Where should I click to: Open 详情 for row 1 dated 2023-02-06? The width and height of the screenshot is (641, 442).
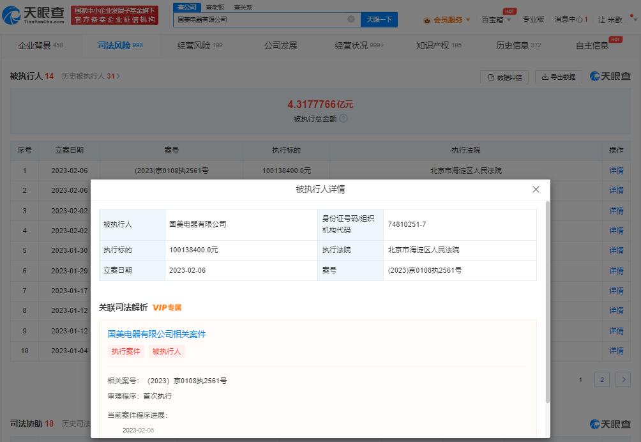click(616, 171)
